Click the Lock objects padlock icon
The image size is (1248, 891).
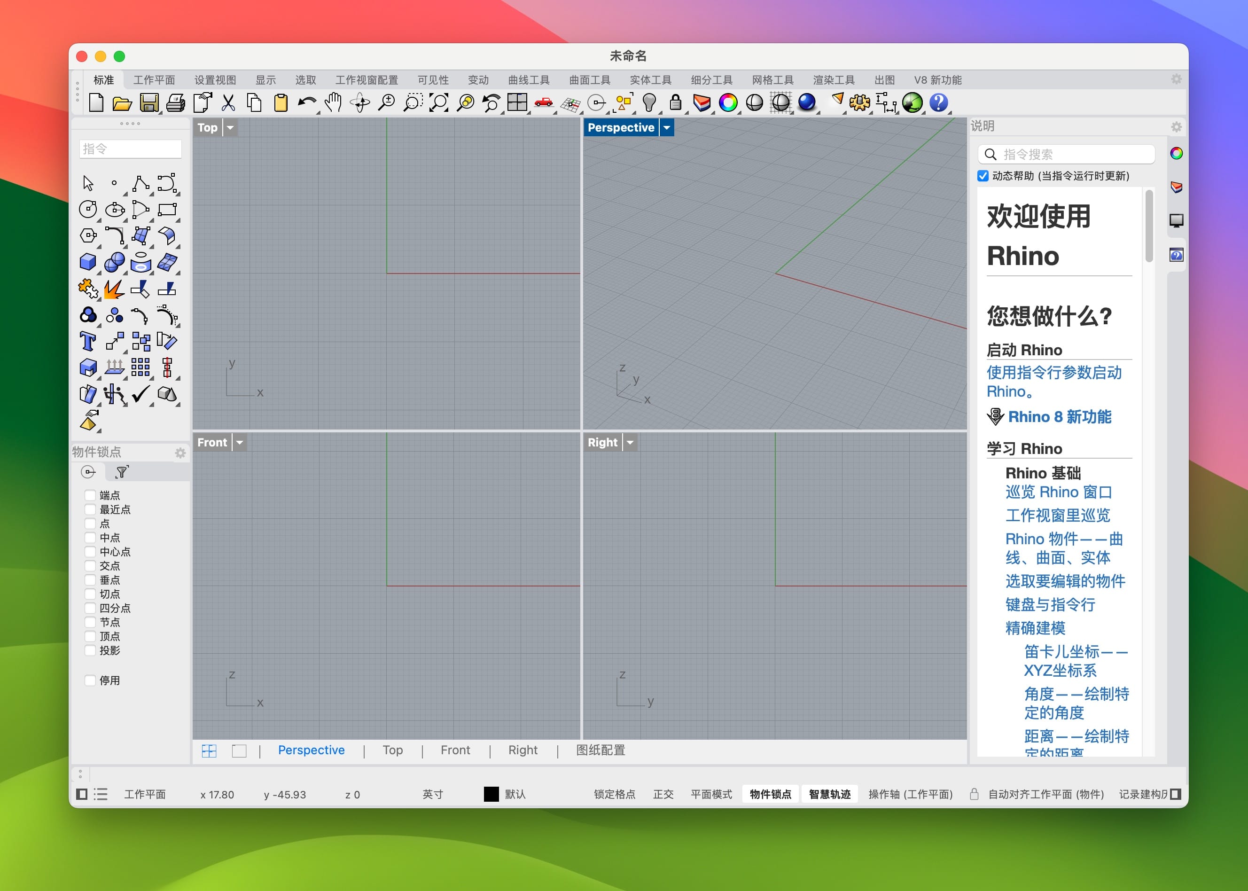click(675, 102)
